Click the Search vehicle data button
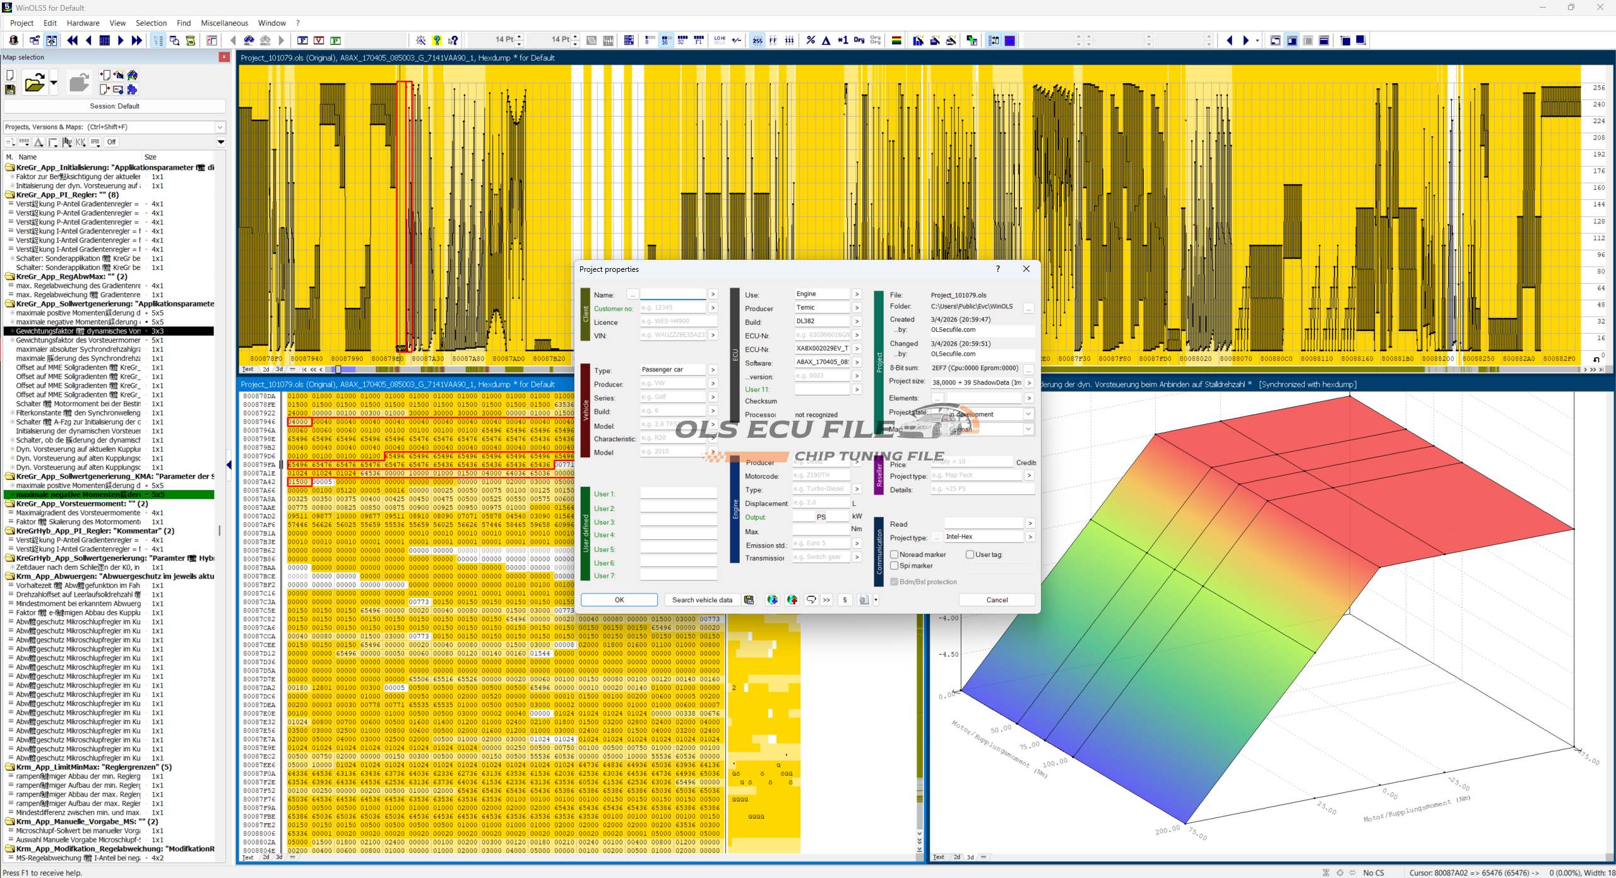 702,600
